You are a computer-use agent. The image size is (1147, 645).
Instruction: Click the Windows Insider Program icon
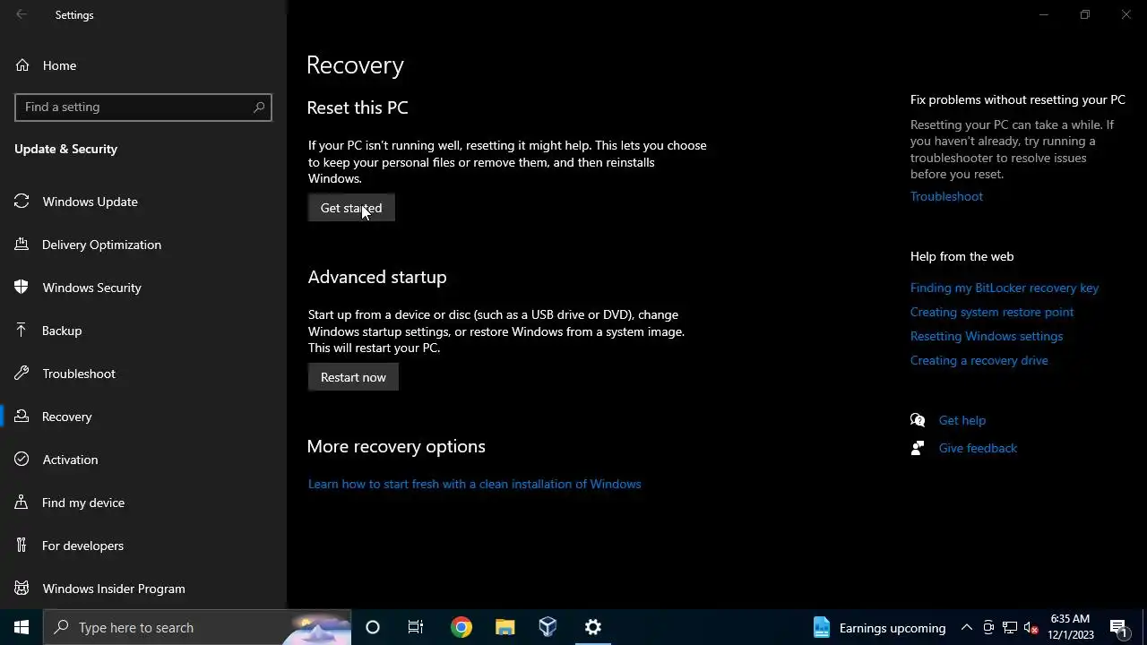point(22,589)
